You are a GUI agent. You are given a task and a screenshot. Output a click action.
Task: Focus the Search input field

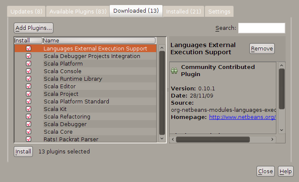(262, 28)
